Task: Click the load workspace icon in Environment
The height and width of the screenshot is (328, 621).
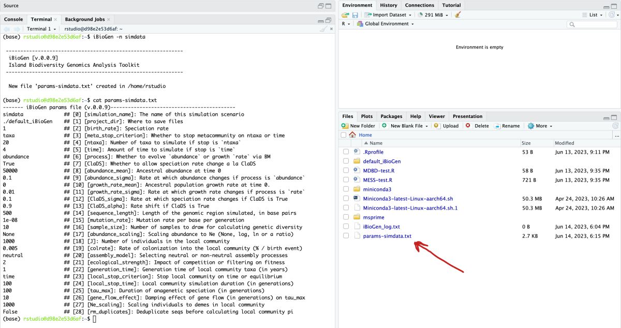Action: [345, 15]
